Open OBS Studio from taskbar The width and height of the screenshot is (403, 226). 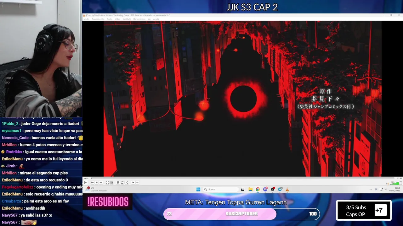(273, 189)
